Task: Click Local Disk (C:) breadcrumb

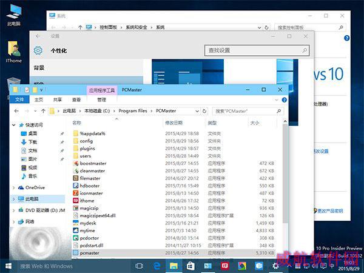Action: pos(97,111)
